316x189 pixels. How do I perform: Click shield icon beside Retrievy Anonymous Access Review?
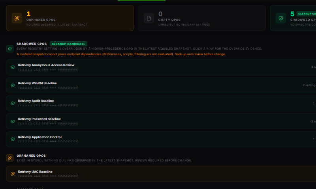(x=13, y=67)
